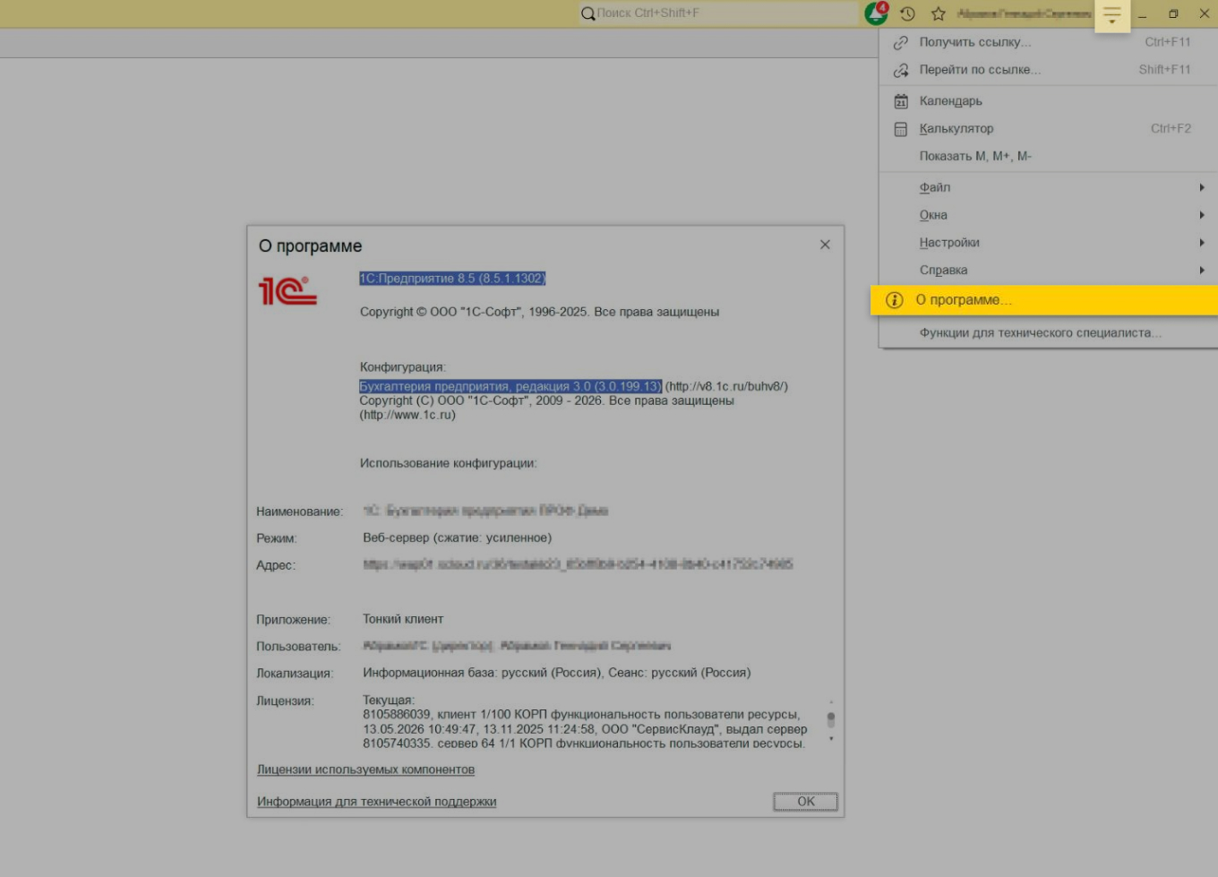Click the text «1С:Предприятие 8.5 (8.5.1.1302)»
This screenshot has width=1218, height=877.
[x=452, y=279]
